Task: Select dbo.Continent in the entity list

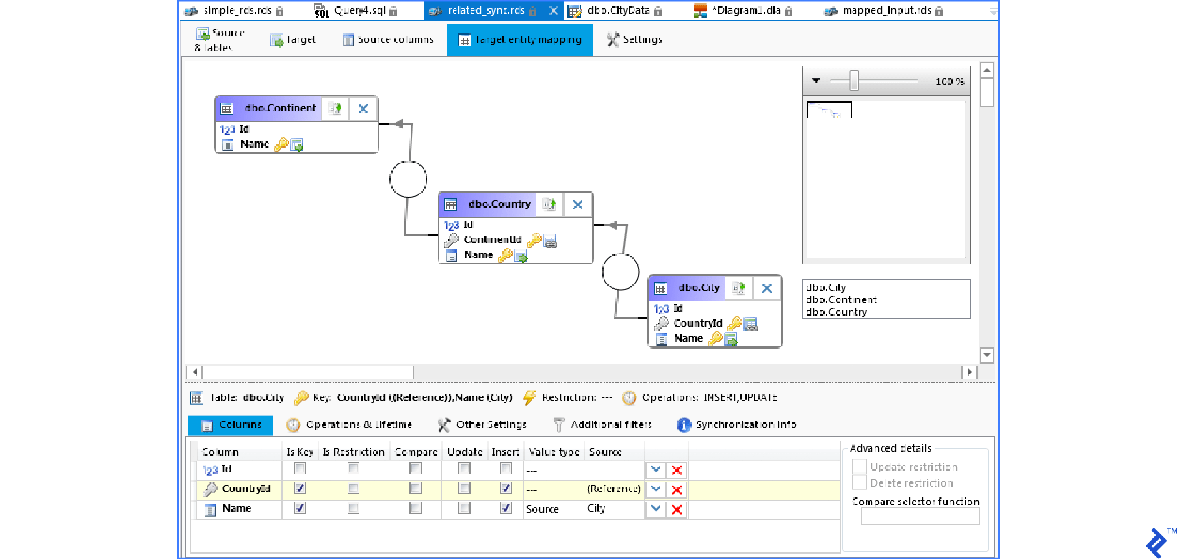Action: coord(841,300)
